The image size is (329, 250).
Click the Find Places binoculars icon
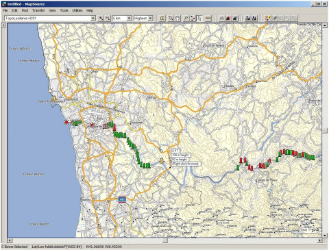click(x=221, y=18)
